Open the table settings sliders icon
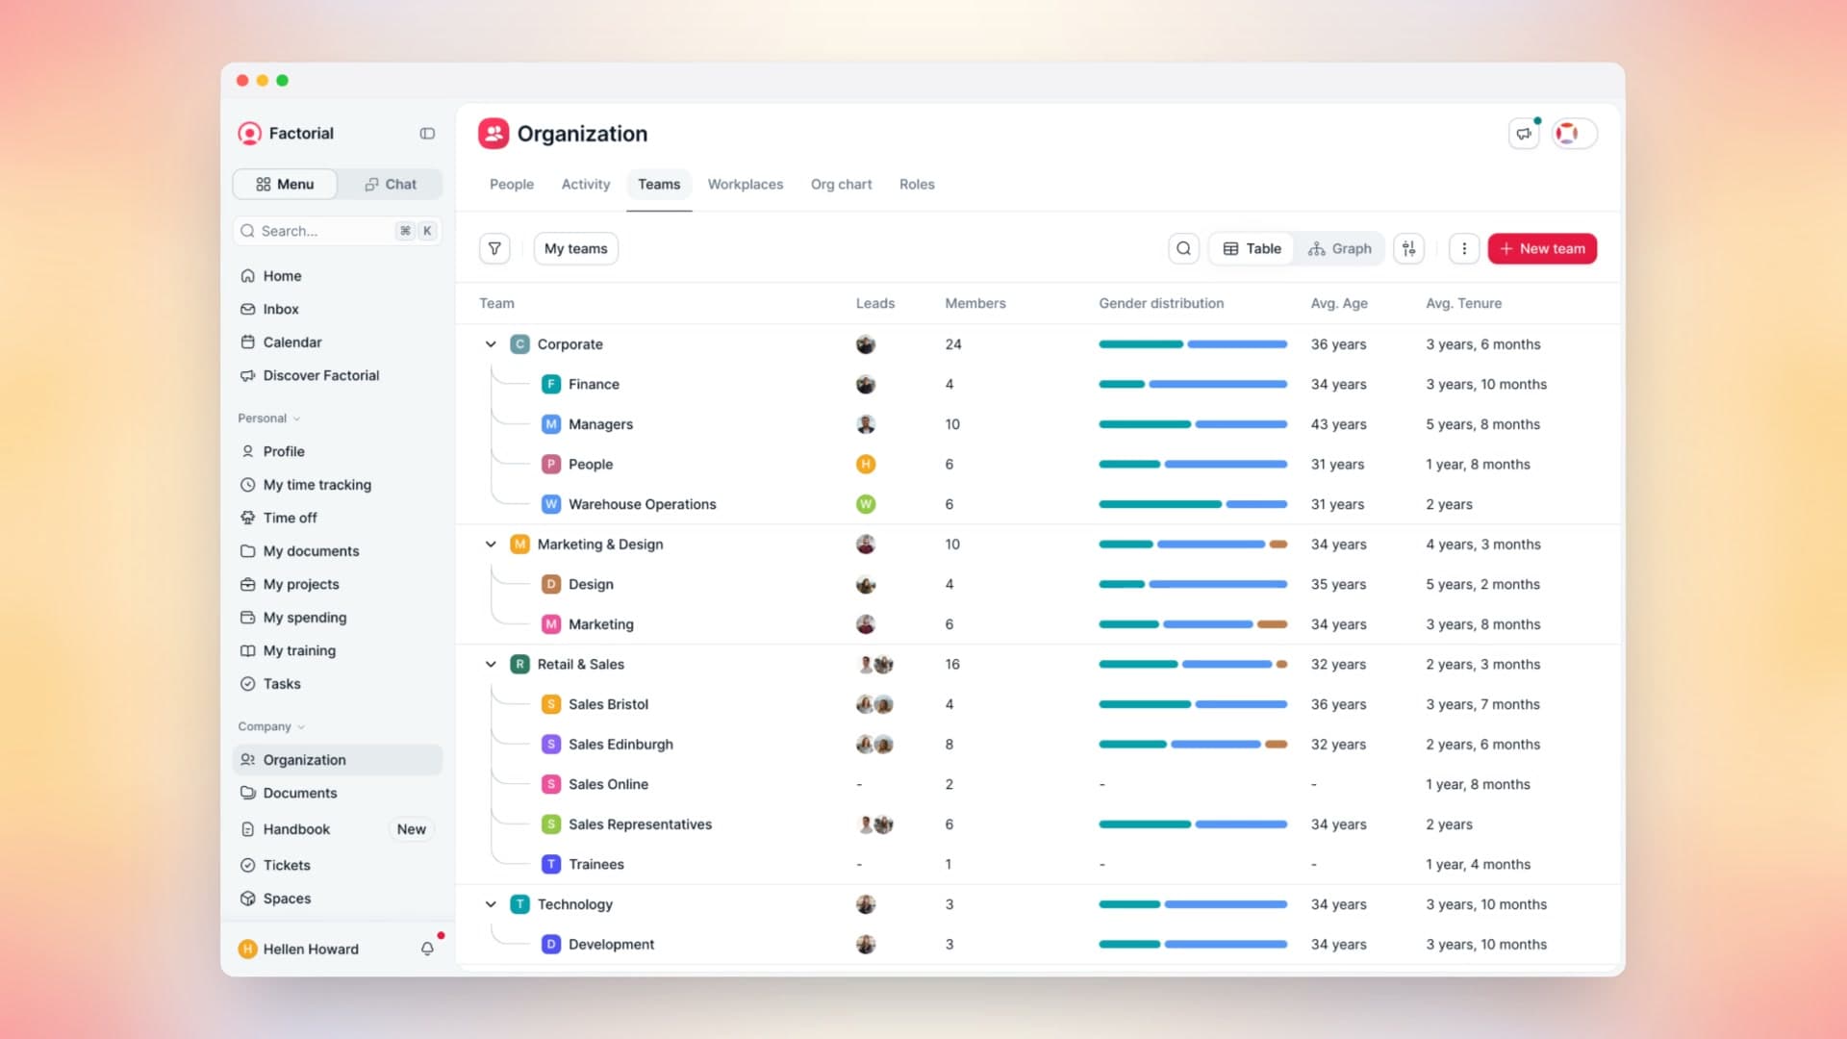This screenshot has height=1039, width=1847. coord(1409,248)
